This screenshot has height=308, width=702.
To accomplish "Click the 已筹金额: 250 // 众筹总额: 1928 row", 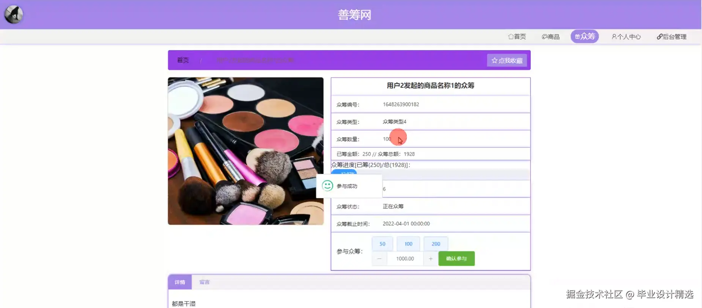I will click(431, 154).
